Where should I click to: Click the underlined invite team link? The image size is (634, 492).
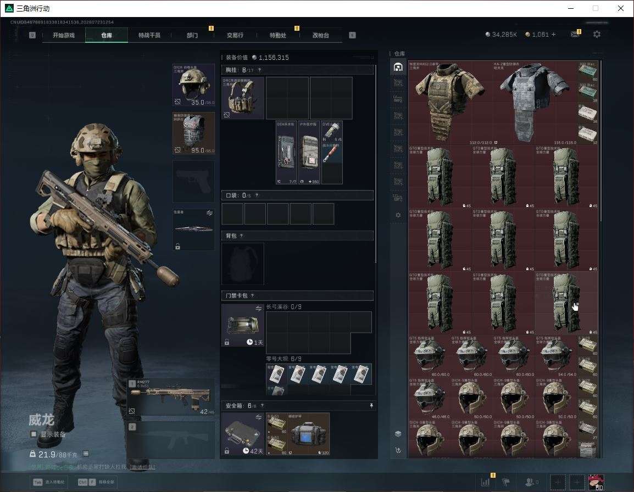[142, 467]
